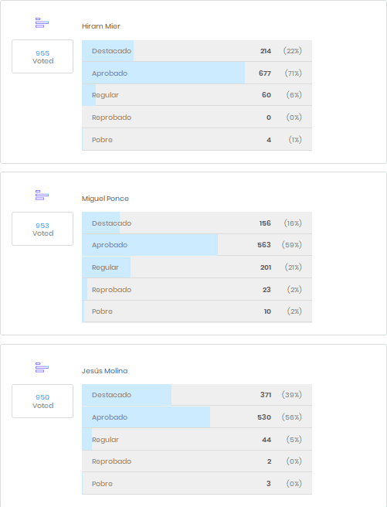This screenshot has height=507, width=387.
Task: Click the poll icon above Miguel Ponce's vote count
Action: tap(42, 196)
